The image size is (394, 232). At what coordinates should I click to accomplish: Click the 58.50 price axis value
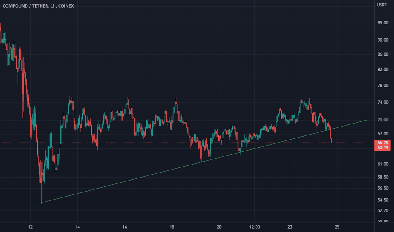tap(383, 177)
